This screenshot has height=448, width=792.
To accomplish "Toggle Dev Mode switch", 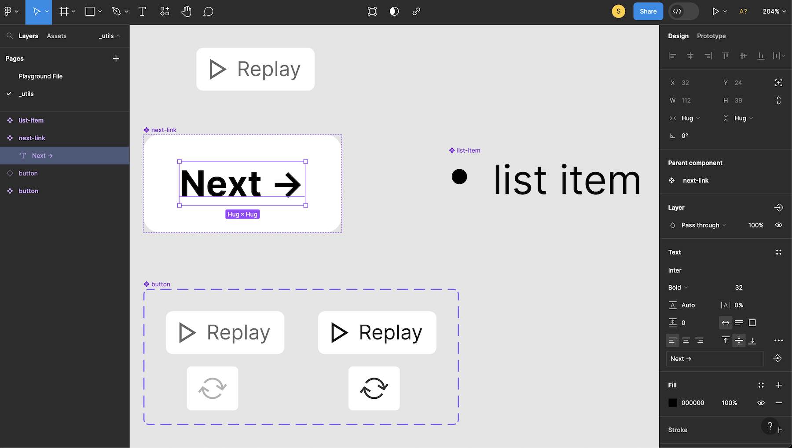I will 683,11.
